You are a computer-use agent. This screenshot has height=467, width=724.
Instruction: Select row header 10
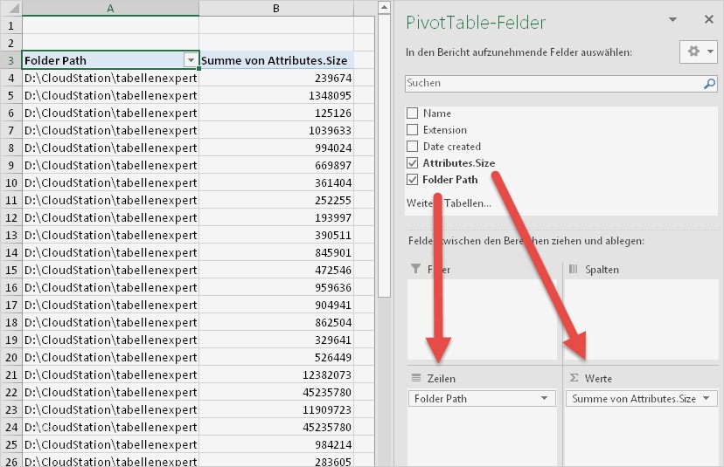point(11,182)
